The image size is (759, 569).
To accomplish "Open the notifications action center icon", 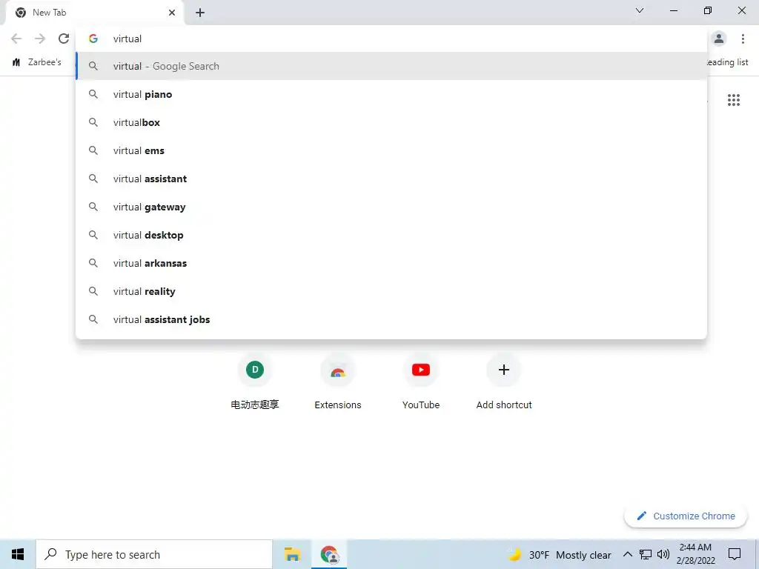I will pyautogui.click(x=735, y=554).
